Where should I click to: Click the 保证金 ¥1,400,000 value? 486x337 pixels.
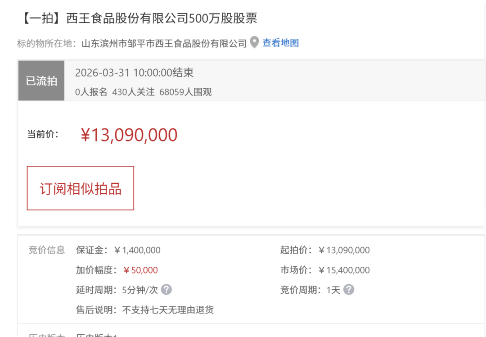(137, 250)
